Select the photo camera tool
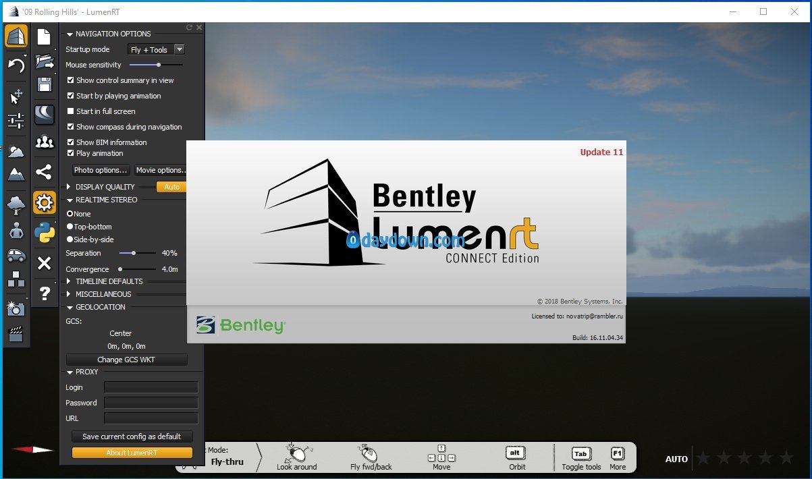 [16, 308]
